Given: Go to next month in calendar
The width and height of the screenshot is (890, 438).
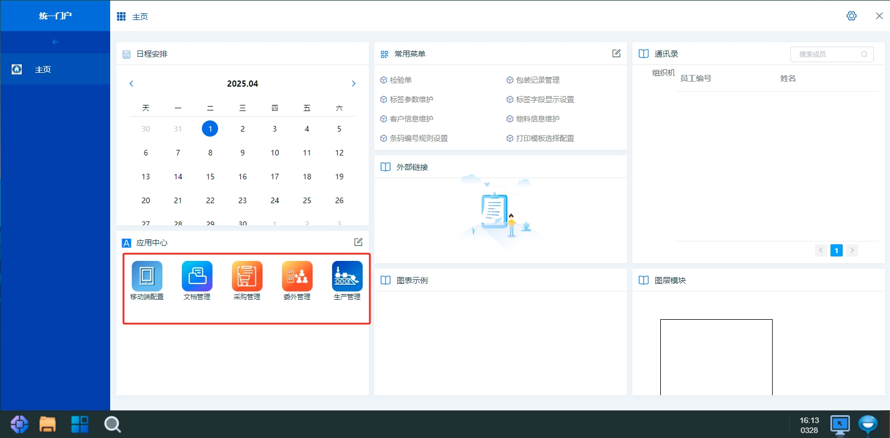Looking at the screenshot, I should pyautogui.click(x=354, y=83).
